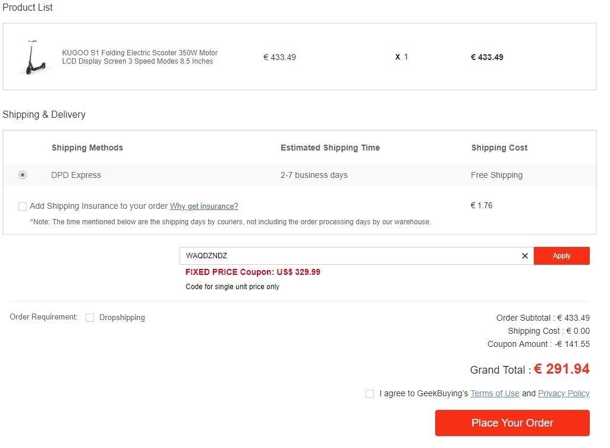This screenshot has width=610, height=448.
Task: Click the KUGOO S1 Folding Electric Scooter title
Action: click(x=140, y=57)
